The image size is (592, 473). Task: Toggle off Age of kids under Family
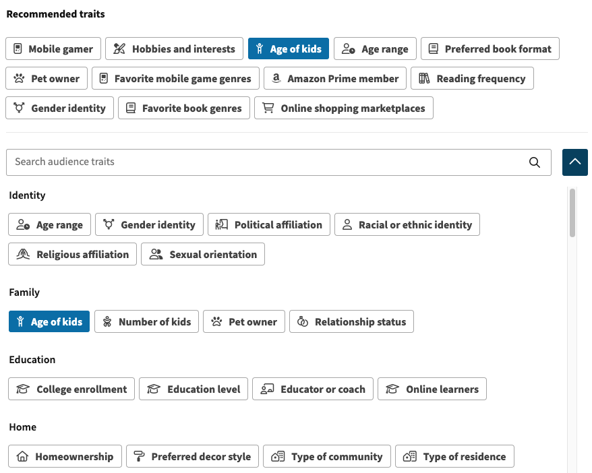49,321
